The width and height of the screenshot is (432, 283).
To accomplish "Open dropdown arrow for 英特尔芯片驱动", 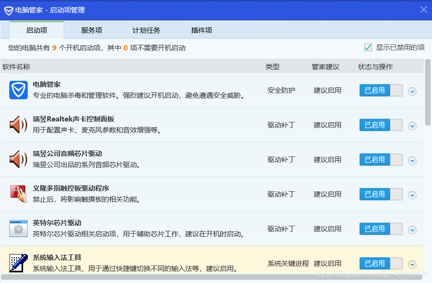I will [412, 230].
